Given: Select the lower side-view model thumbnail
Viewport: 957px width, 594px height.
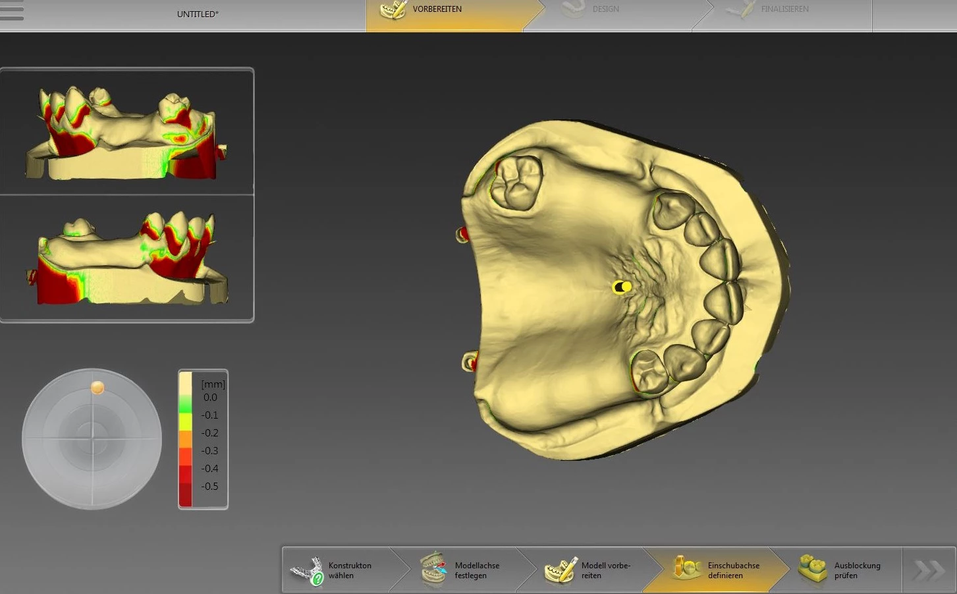Looking at the screenshot, I should click(126, 259).
